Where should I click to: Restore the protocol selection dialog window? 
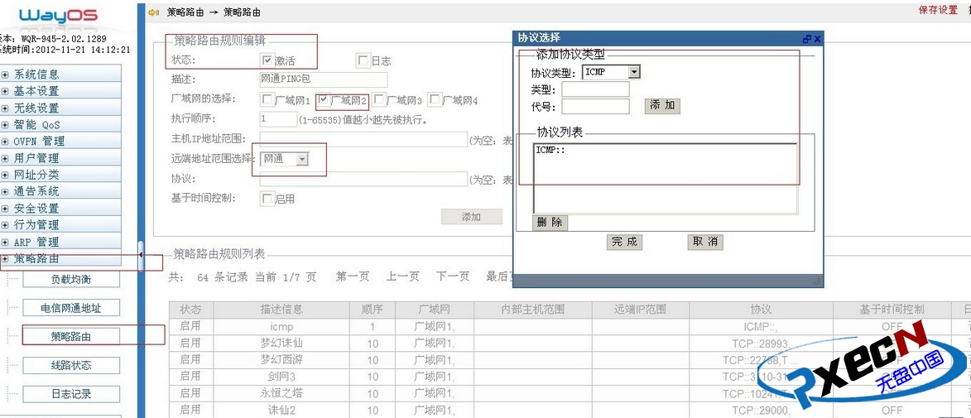(806, 39)
